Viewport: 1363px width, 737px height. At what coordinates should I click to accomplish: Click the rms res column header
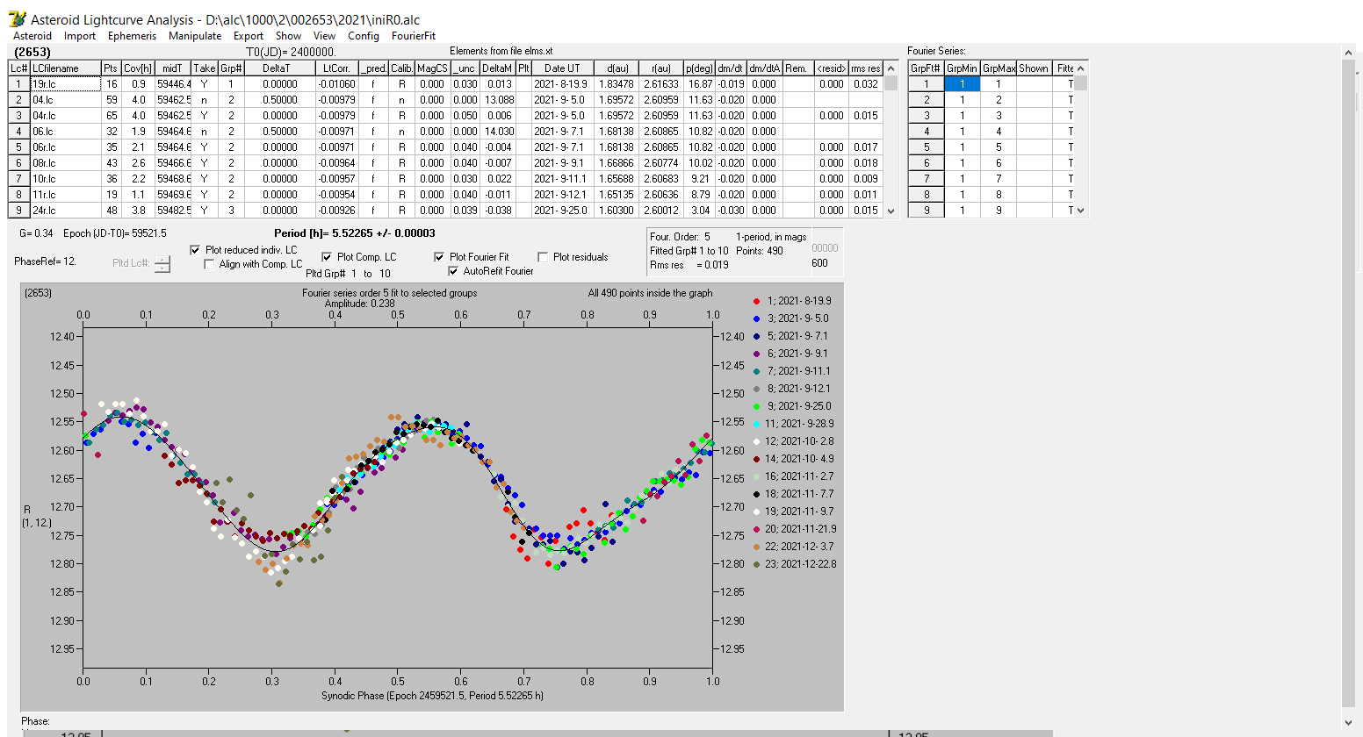(x=865, y=68)
